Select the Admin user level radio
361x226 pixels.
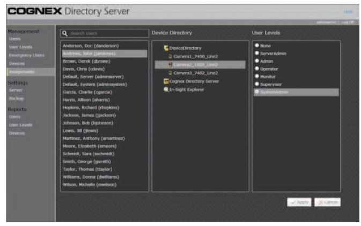(257, 61)
